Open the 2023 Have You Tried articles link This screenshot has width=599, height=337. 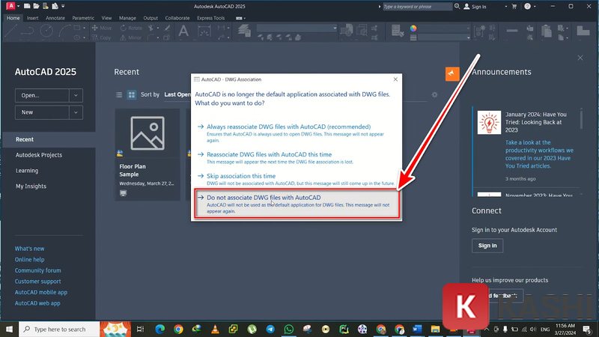tap(539, 154)
